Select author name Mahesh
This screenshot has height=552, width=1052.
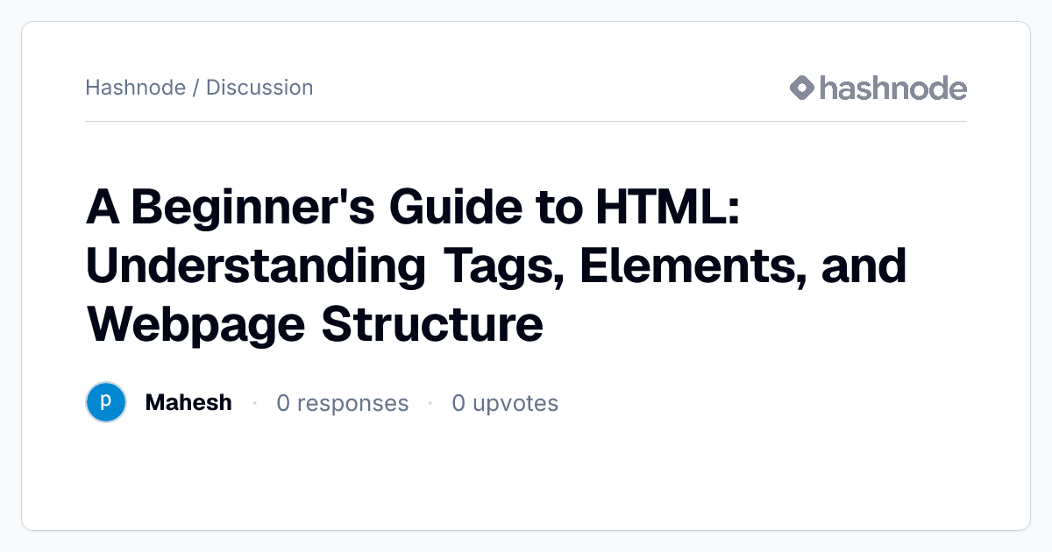(x=188, y=403)
